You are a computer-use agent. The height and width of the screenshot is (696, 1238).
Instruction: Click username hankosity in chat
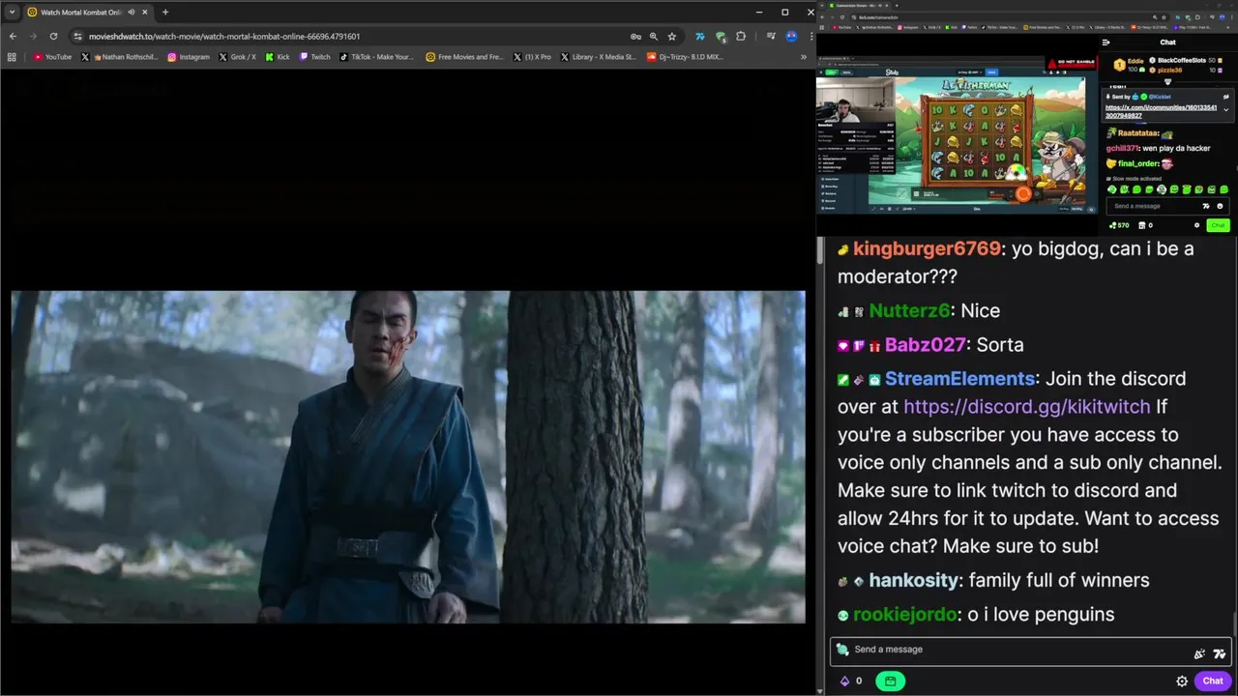(914, 580)
